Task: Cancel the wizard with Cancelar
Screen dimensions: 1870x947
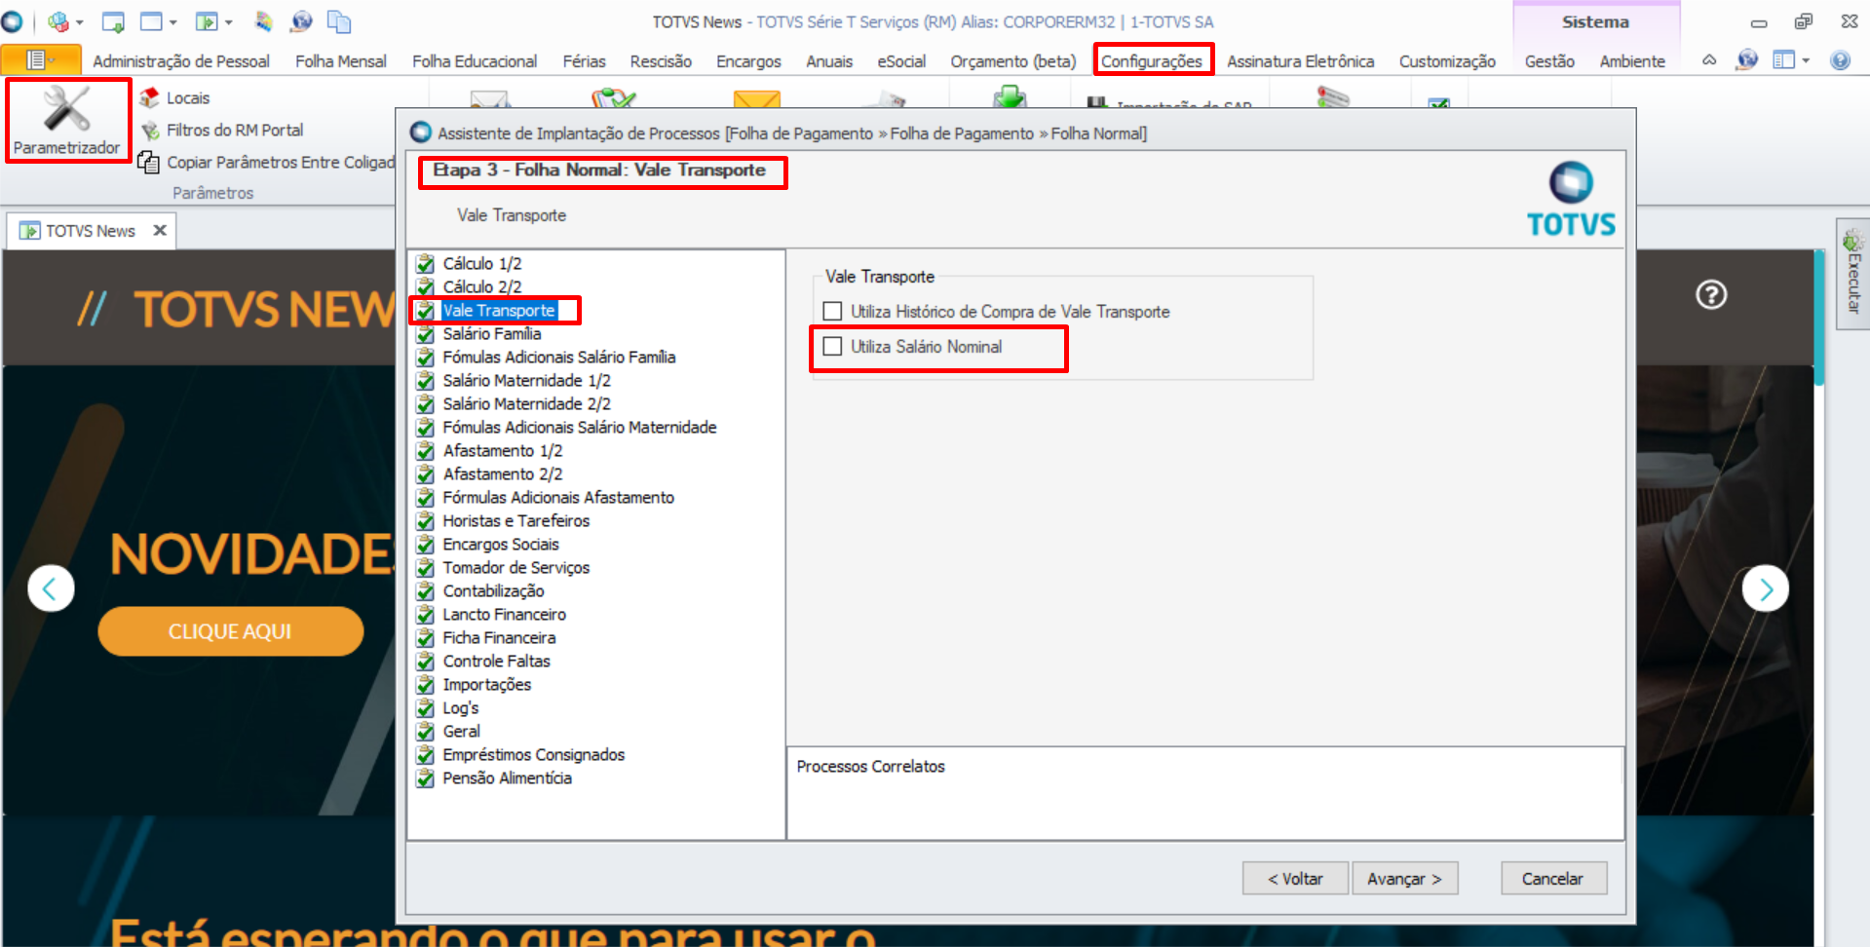Action: coord(1553,879)
